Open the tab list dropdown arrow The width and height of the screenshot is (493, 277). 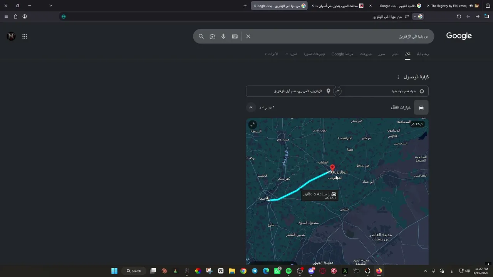51,6
